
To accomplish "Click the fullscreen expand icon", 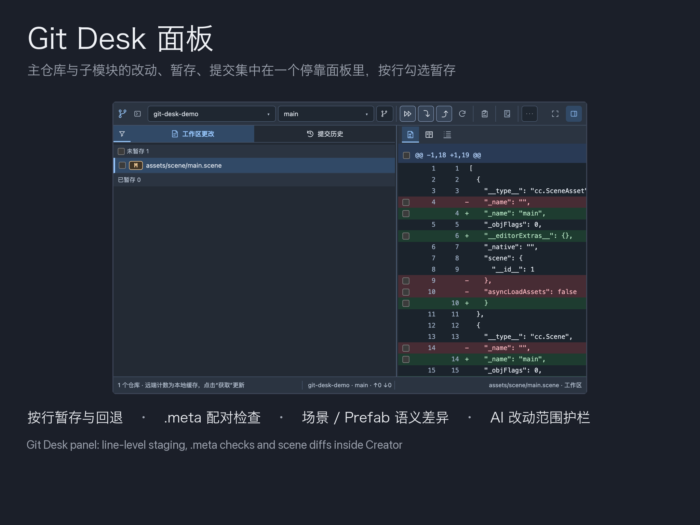I will tap(555, 114).
